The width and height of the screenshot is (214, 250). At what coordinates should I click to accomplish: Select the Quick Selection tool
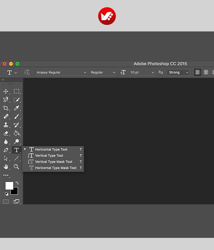16,100
